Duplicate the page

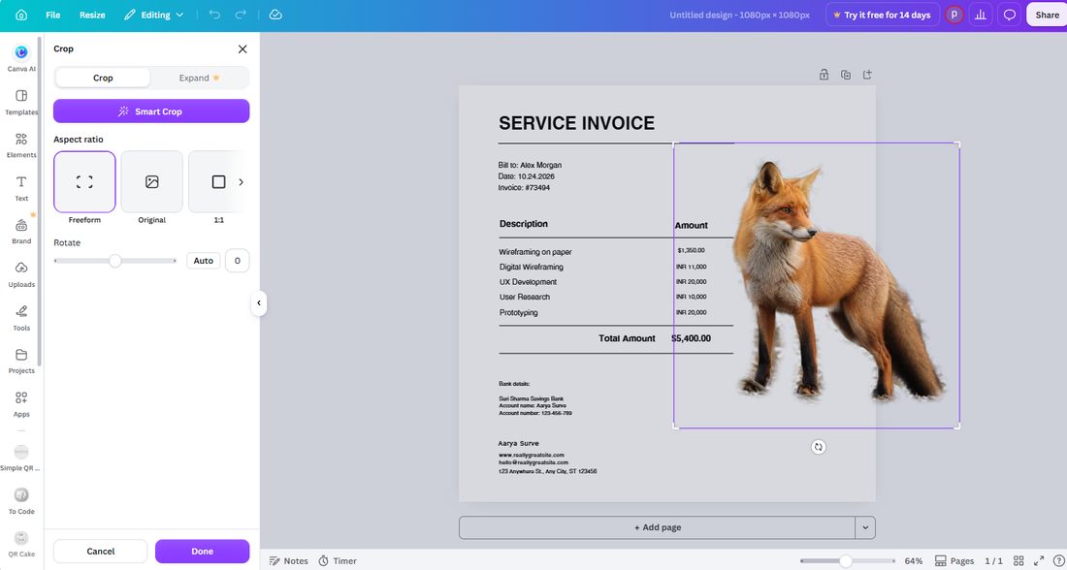click(x=846, y=75)
